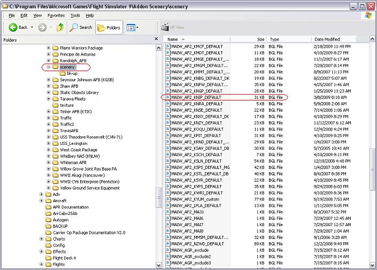This screenshot has height=270, width=377.
Task: Open the Edit menu
Action: [x=24, y=16]
